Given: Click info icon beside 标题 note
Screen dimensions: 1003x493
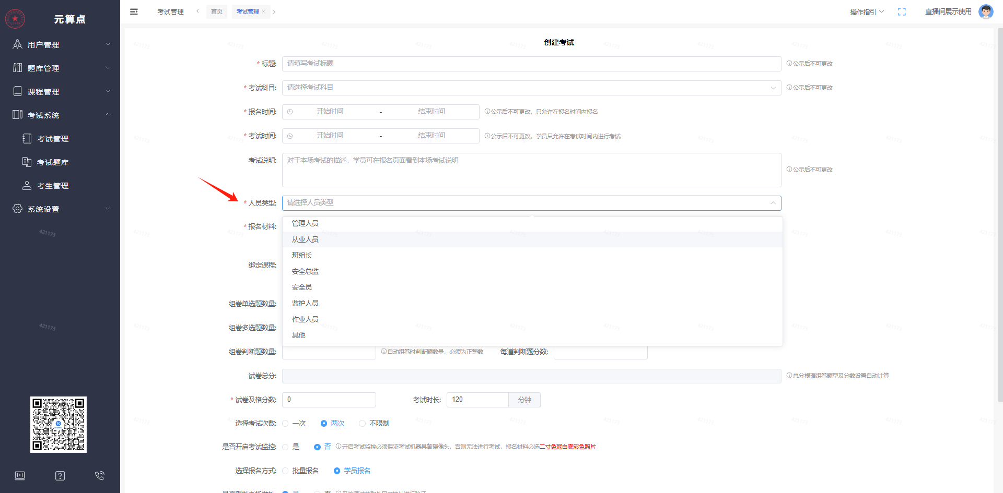Looking at the screenshot, I should click(789, 63).
